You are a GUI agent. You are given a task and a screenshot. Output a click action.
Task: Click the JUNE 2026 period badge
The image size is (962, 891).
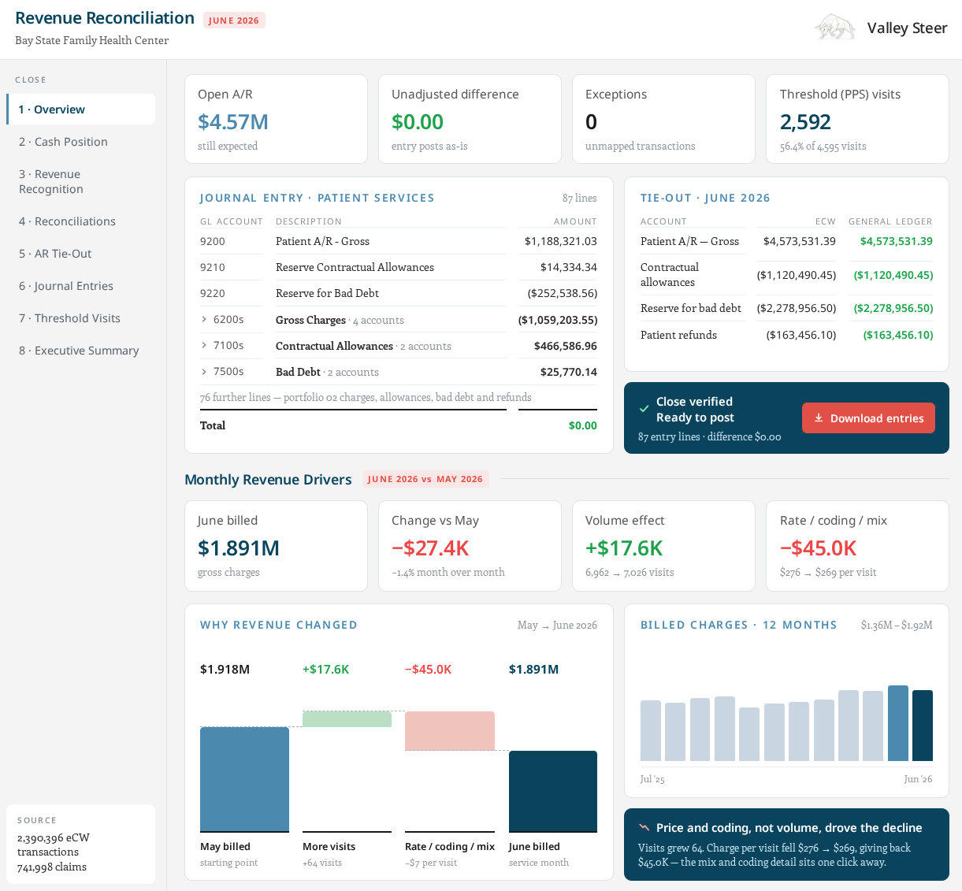click(234, 20)
